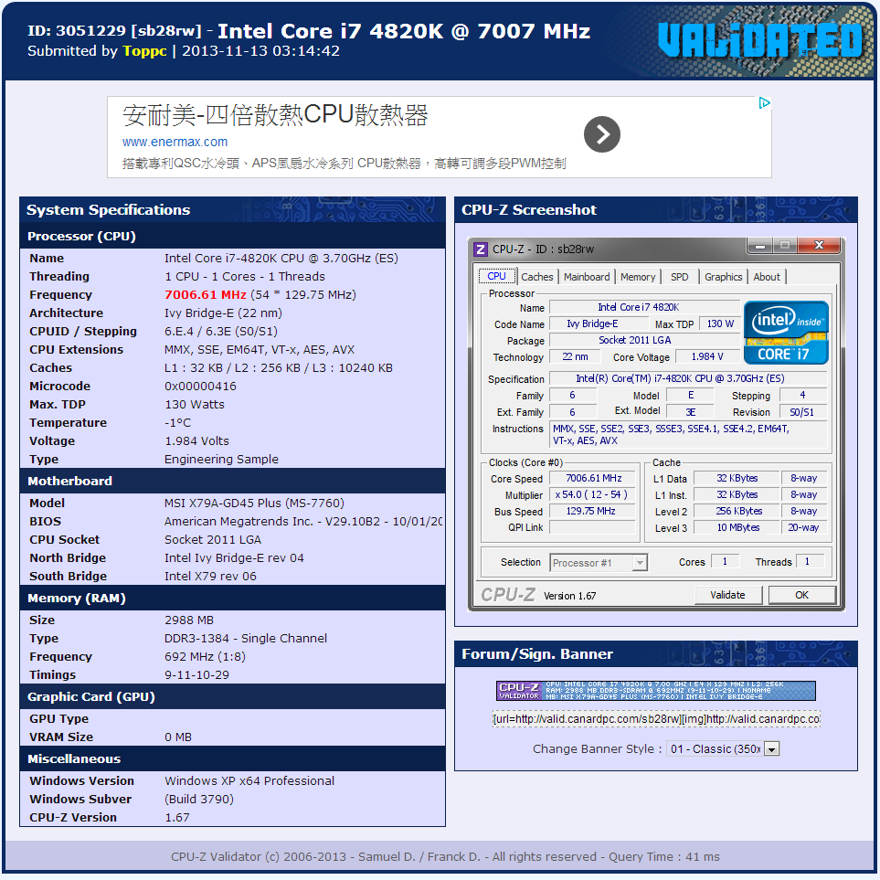Click the Technology 22 nm field

pyautogui.click(x=575, y=357)
